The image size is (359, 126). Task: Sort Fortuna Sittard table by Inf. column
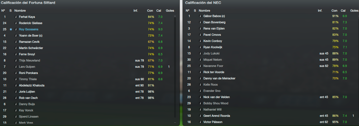[136, 11]
